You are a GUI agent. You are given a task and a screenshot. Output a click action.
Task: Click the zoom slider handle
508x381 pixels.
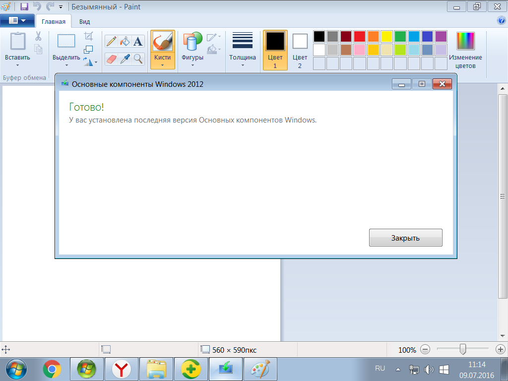click(x=463, y=349)
